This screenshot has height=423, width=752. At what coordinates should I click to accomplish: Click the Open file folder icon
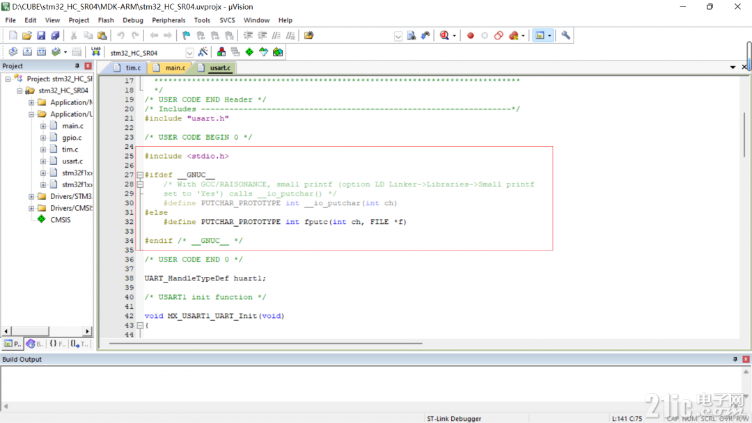[27, 35]
